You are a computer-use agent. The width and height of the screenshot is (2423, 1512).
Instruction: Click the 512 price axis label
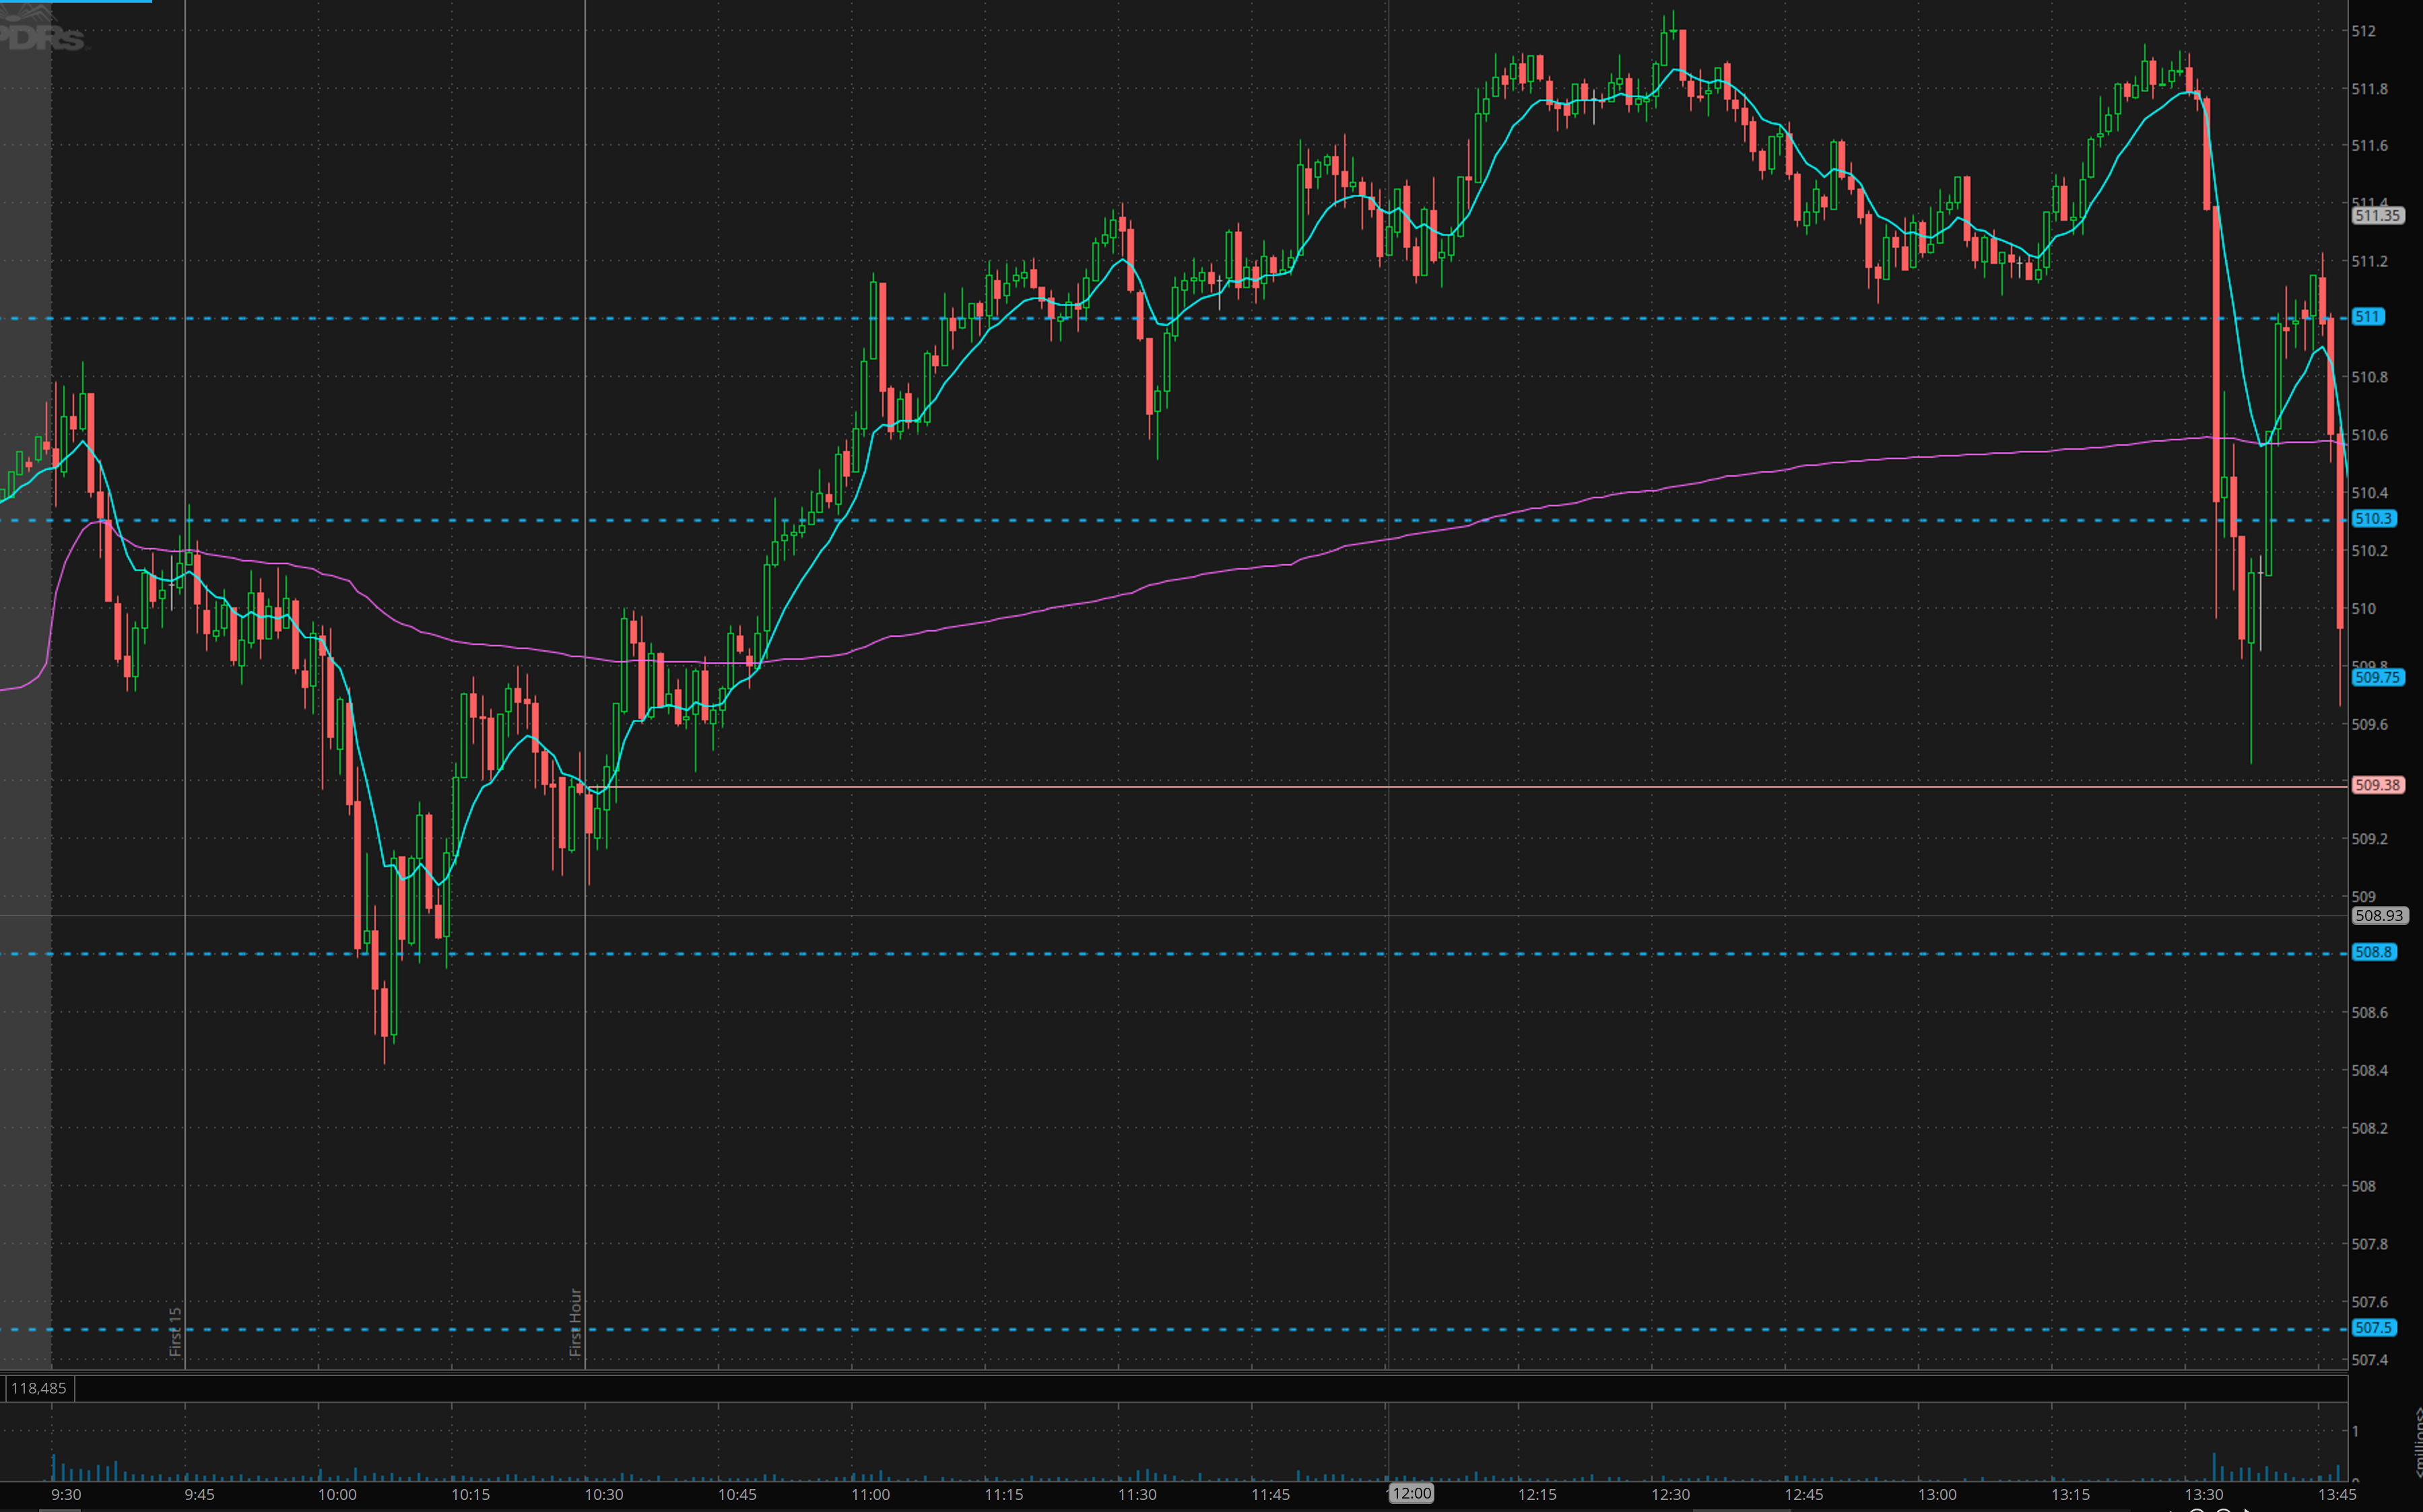click(x=2363, y=31)
